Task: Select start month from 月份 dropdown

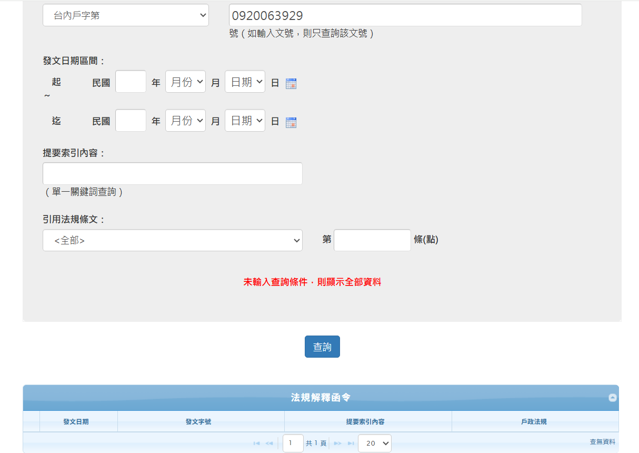Action: coord(185,82)
